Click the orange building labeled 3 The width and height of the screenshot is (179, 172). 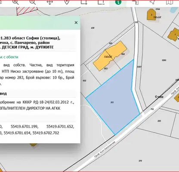pyautogui.click(x=151, y=15)
